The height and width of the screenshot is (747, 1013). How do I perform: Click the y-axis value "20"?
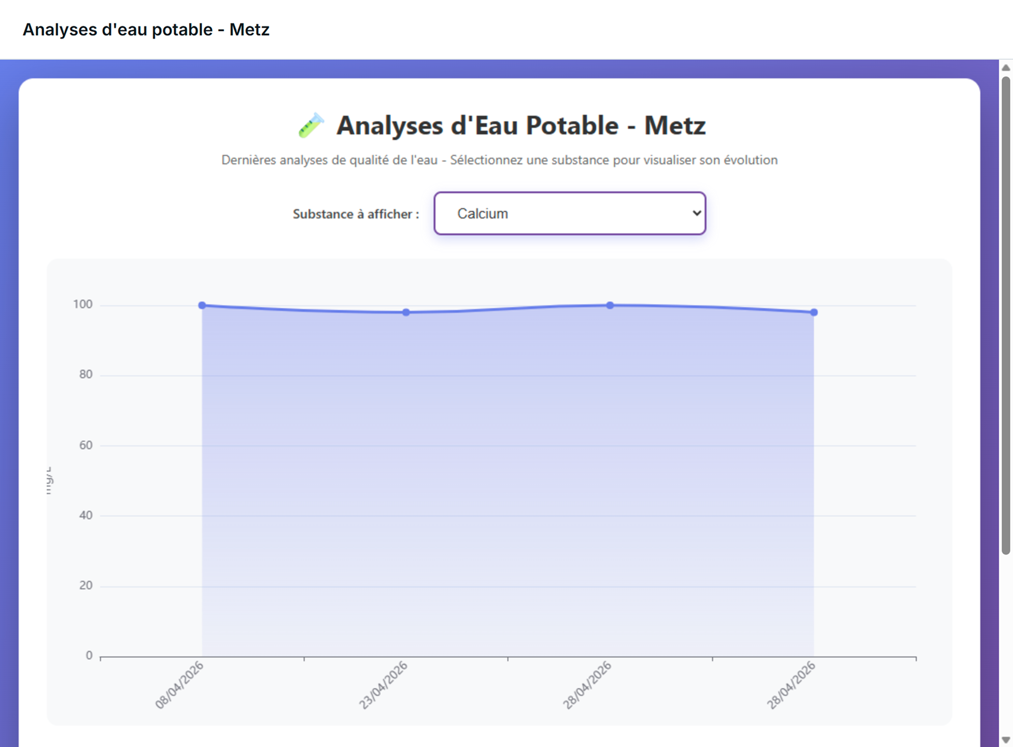(x=86, y=586)
